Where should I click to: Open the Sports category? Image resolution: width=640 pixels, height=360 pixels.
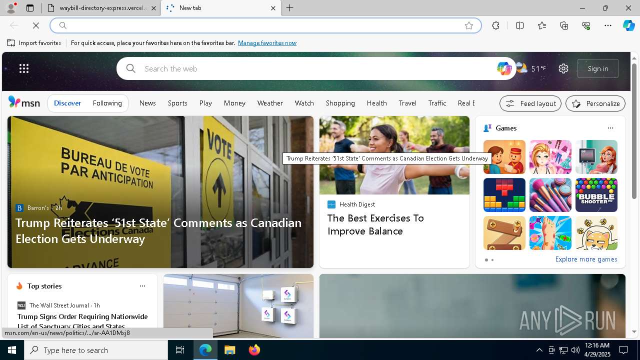(x=177, y=103)
